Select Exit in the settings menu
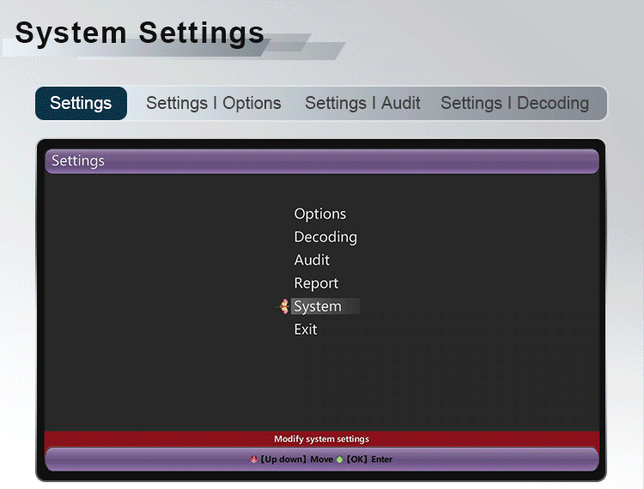644x489 pixels. click(306, 329)
